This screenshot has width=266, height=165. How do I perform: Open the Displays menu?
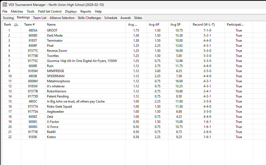click(71, 11)
